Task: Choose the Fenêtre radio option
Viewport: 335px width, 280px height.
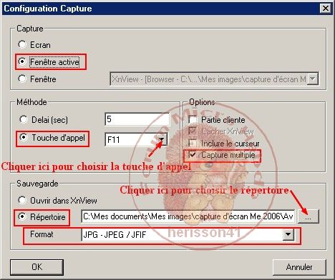Action: [22, 79]
